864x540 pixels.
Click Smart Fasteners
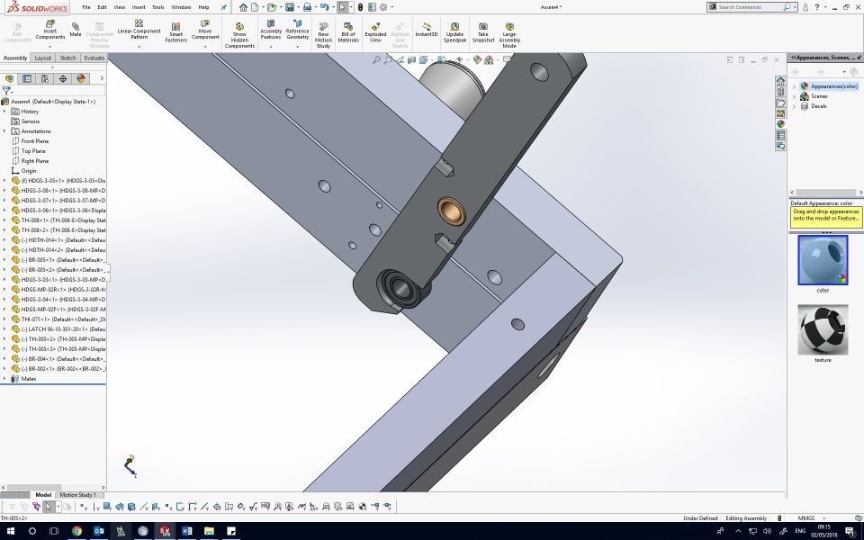point(175,33)
